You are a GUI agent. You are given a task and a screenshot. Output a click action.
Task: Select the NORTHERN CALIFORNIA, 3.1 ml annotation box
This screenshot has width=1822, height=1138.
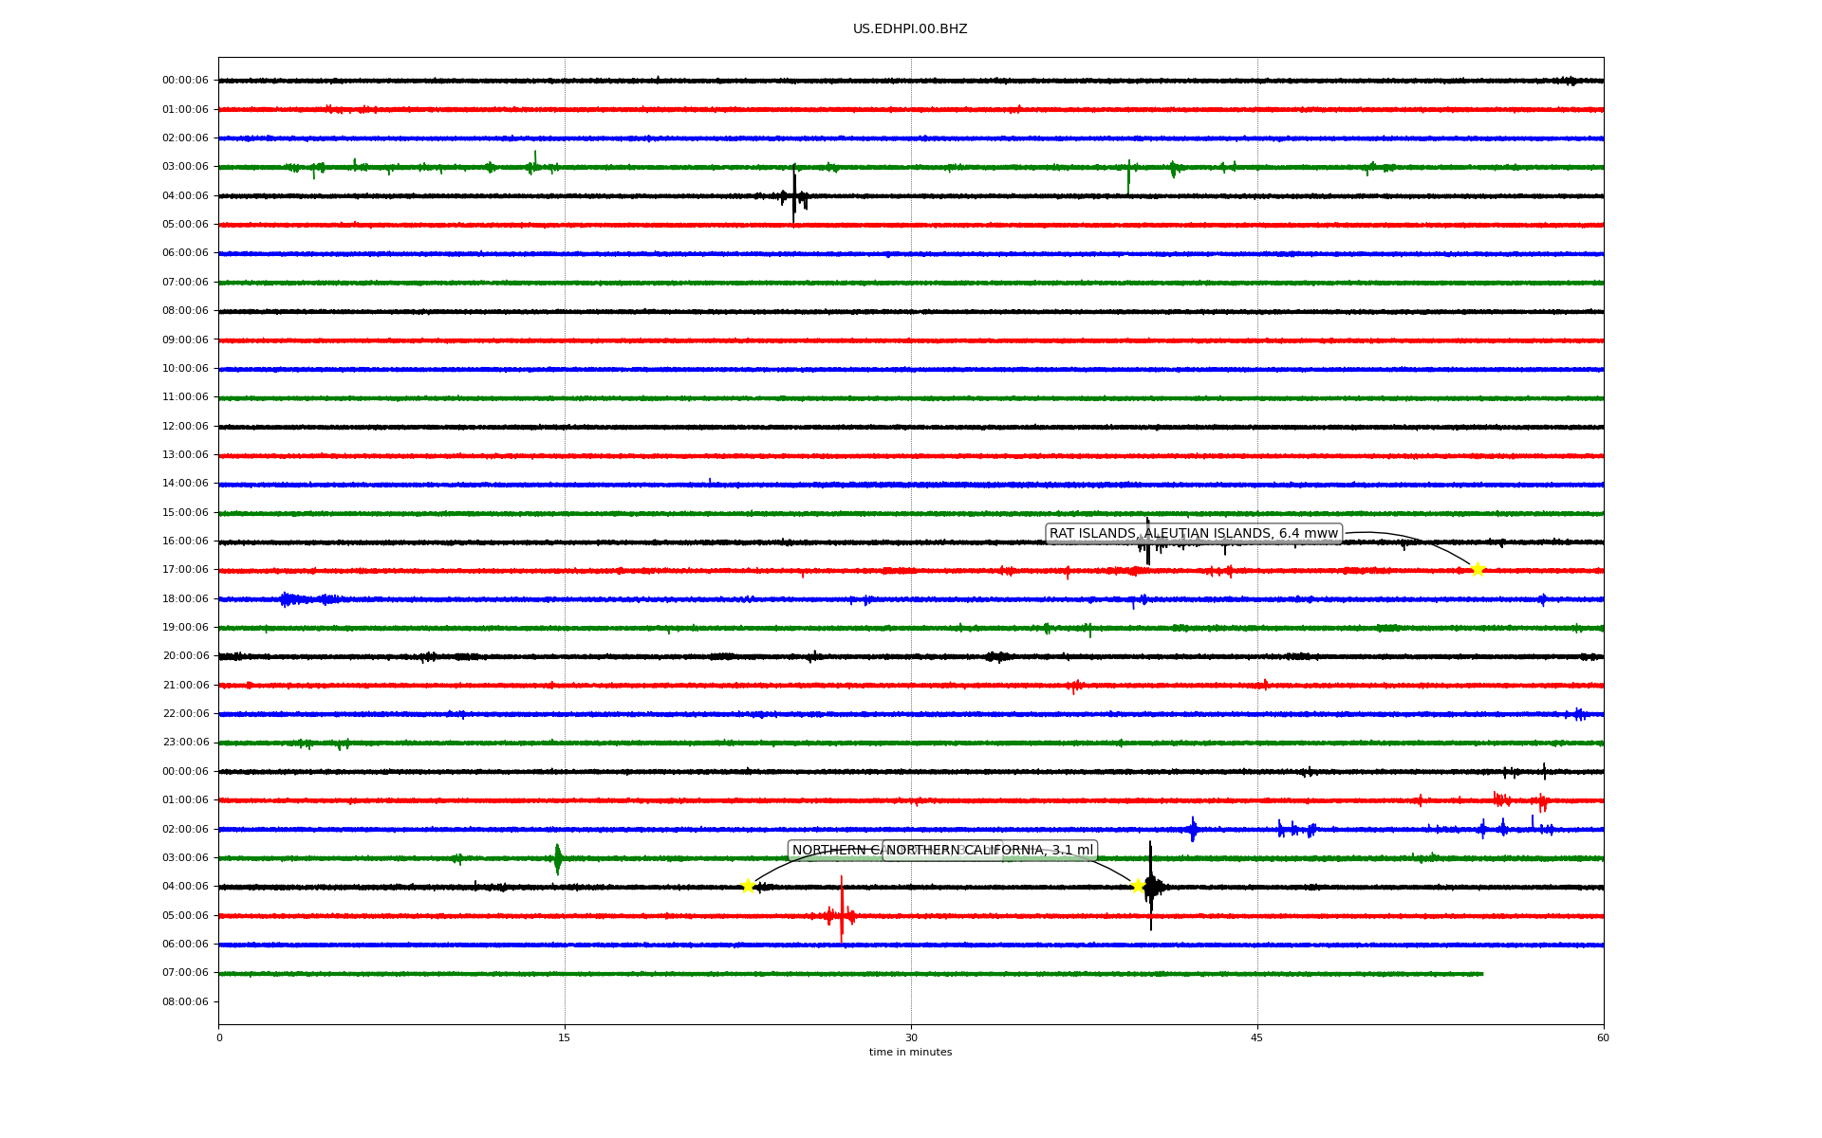tap(990, 850)
